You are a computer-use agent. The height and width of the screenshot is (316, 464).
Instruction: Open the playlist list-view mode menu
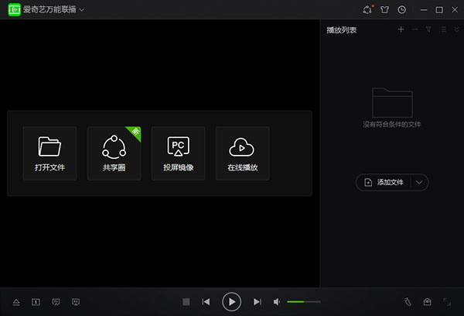442,29
